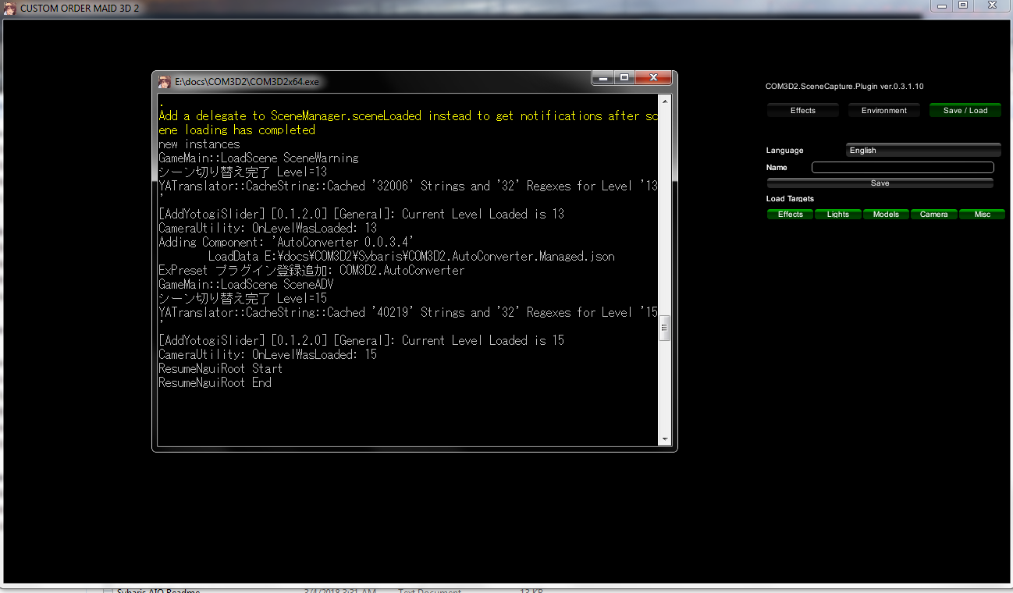Toggle the Effects load target

pyautogui.click(x=790, y=214)
